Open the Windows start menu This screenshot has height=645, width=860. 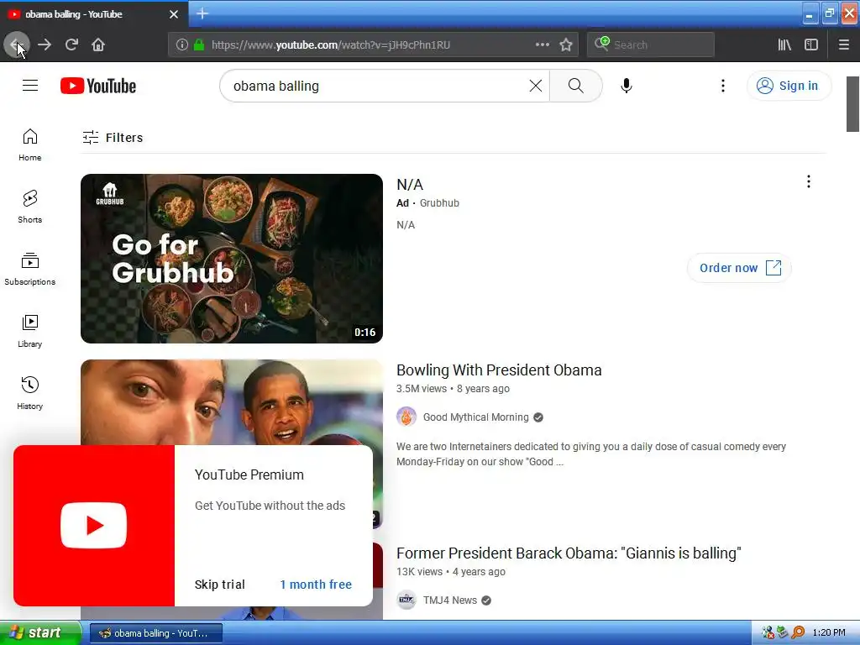coord(40,633)
